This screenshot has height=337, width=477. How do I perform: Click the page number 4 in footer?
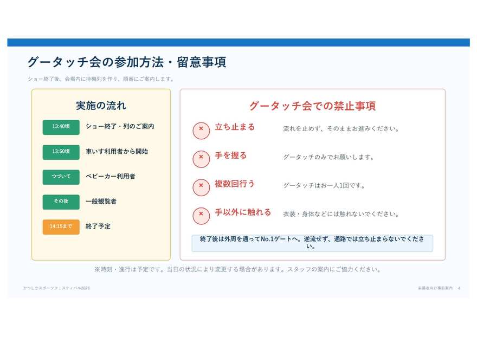click(x=459, y=288)
